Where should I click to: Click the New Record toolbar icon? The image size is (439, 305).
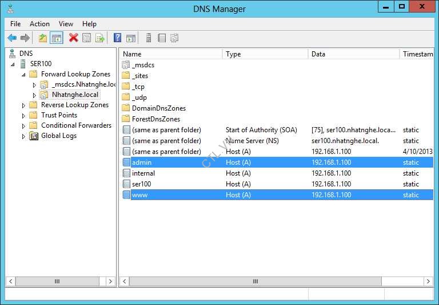click(x=162, y=38)
